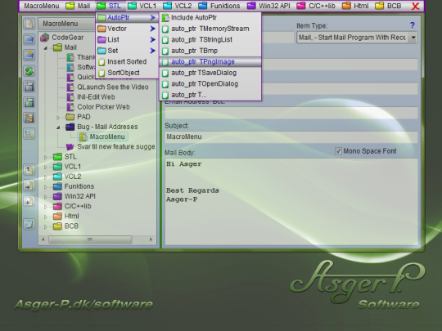Select auto_ptr TSaveDialog entry
Viewport: 442px width, 331px height.
click(x=210, y=73)
